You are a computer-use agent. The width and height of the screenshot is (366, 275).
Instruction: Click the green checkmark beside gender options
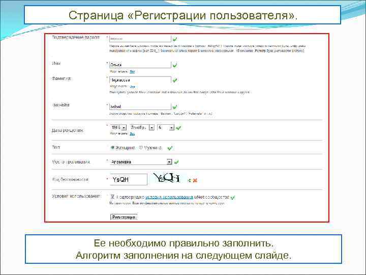170,148
